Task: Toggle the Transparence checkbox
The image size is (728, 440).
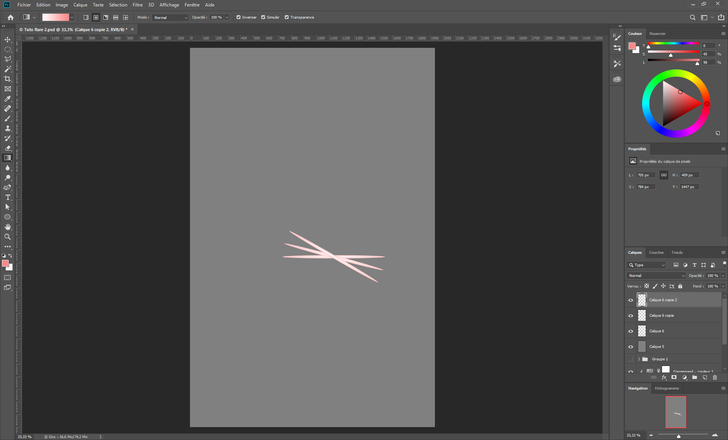Action: (287, 17)
